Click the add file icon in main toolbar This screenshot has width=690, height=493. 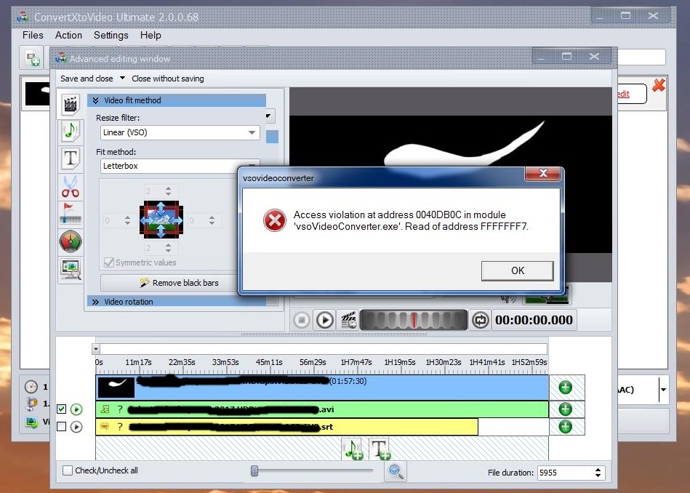33,58
